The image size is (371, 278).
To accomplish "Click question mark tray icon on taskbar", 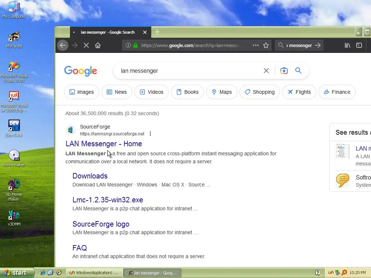I will click(x=317, y=273).
